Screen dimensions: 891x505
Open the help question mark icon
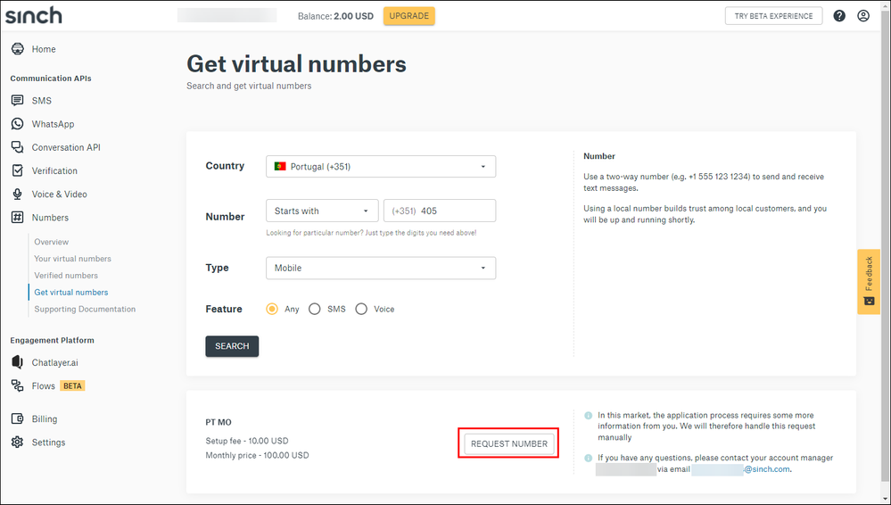(839, 16)
